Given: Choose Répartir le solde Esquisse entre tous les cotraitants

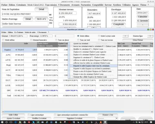Looking at the screenshot, I should [x=94, y=66].
